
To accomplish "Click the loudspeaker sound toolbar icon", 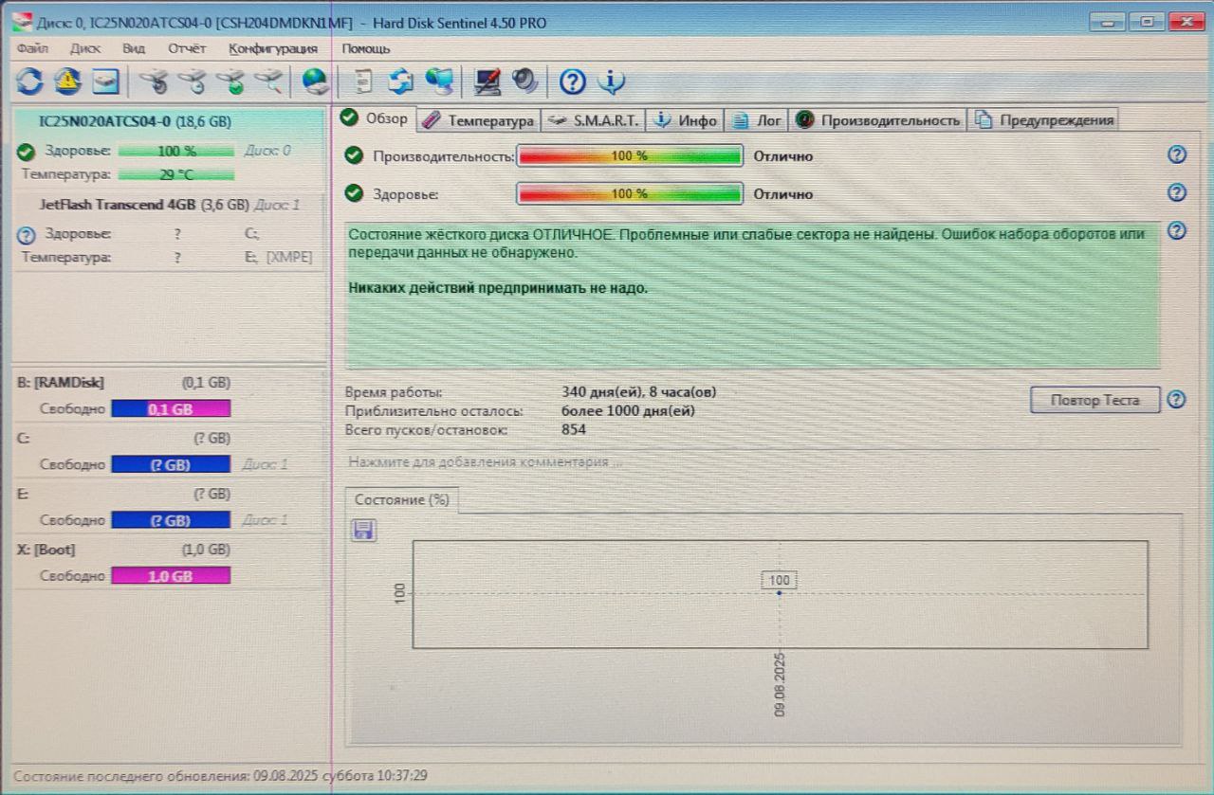I will (524, 82).
